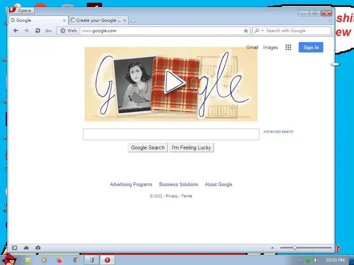Screen dimensions: 354x265
Task: Open the Images link
Action: [270, 47]
